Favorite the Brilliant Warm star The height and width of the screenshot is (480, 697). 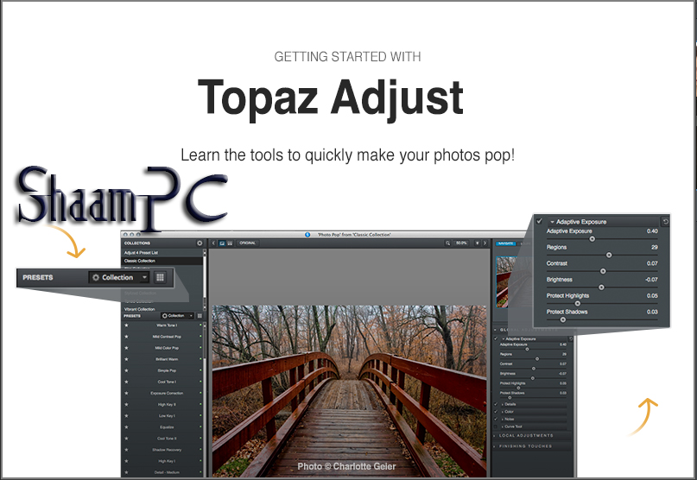[126, 359]
